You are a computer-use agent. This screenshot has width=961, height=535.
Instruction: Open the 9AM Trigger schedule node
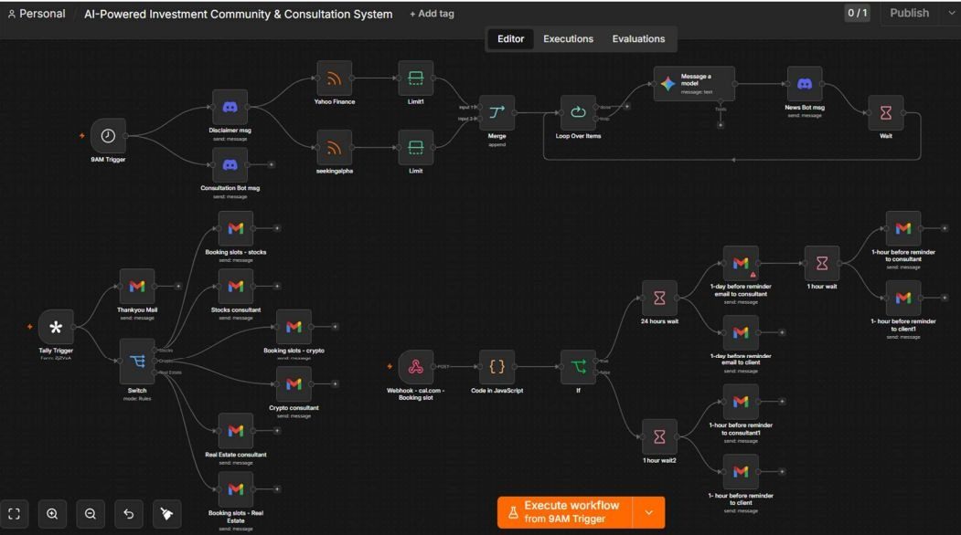pyautogui.click(x=108, y=136)
